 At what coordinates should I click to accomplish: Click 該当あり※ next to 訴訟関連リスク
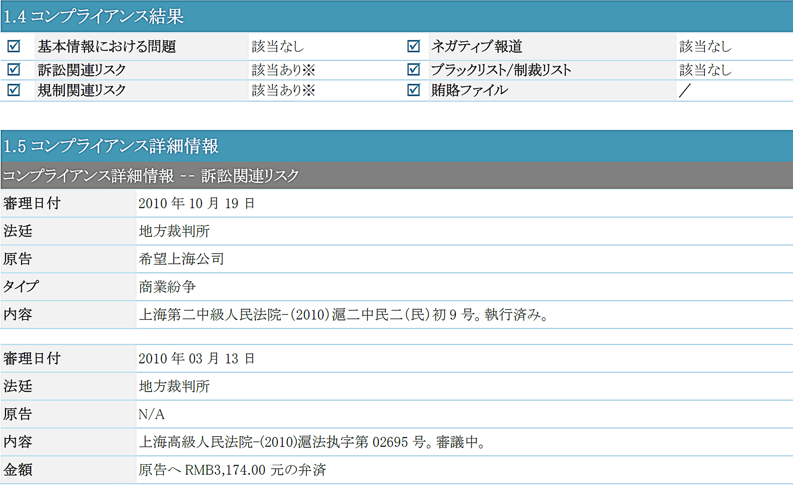[x=283, y=70]
